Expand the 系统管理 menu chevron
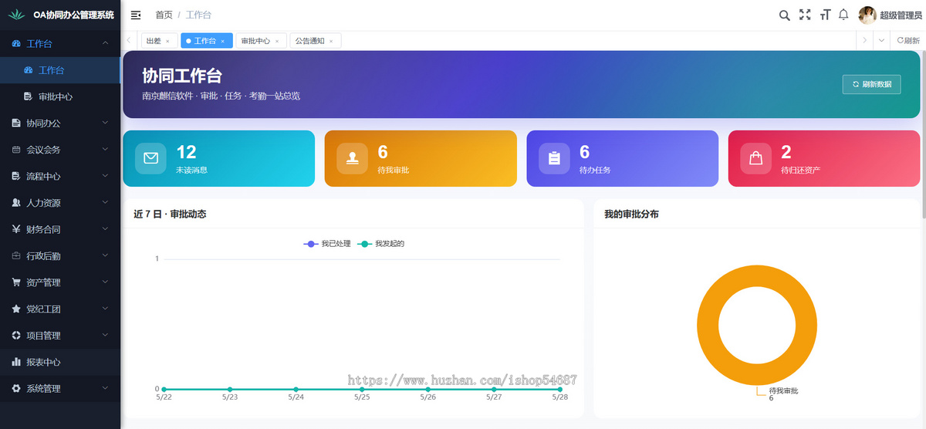The image size is (926, 429). 105,388
